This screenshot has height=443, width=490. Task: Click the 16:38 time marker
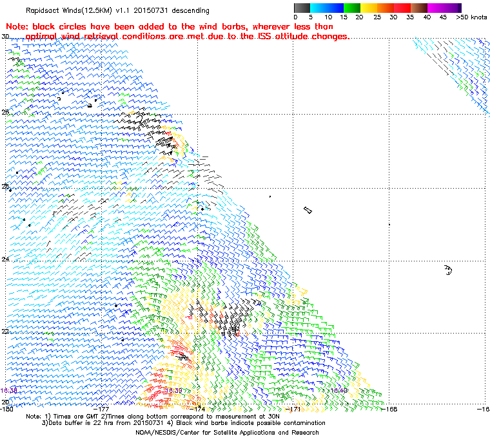point(9,391)
